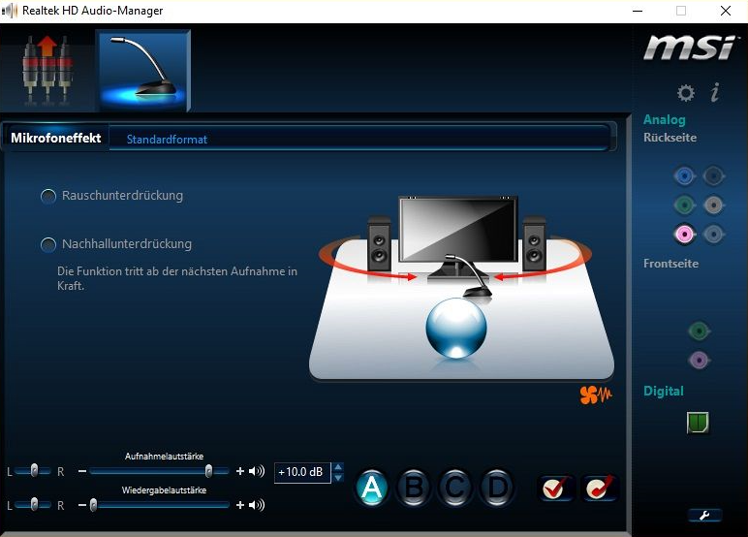
Task: Click the playback L/R balance slider
Action: (33, 504)
